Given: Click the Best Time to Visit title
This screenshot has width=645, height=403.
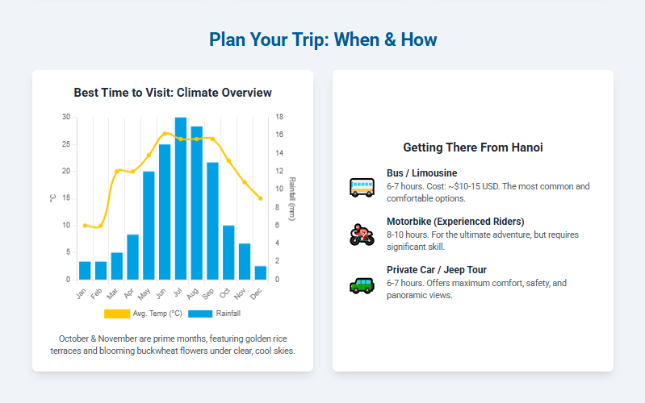Looking at the screenshot, I should coord(173,93).
